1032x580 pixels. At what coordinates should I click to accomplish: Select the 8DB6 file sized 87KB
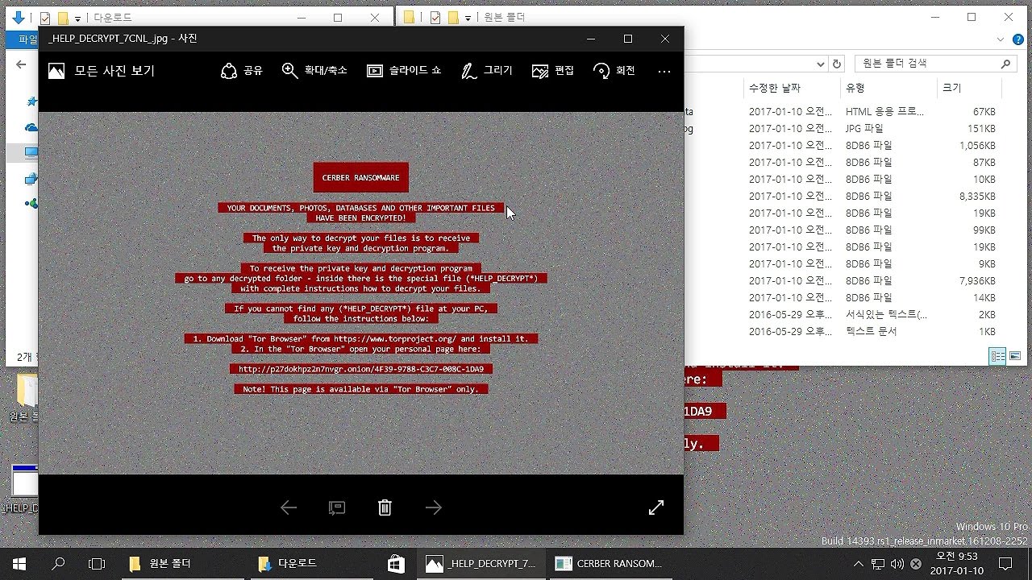point(843,163)
